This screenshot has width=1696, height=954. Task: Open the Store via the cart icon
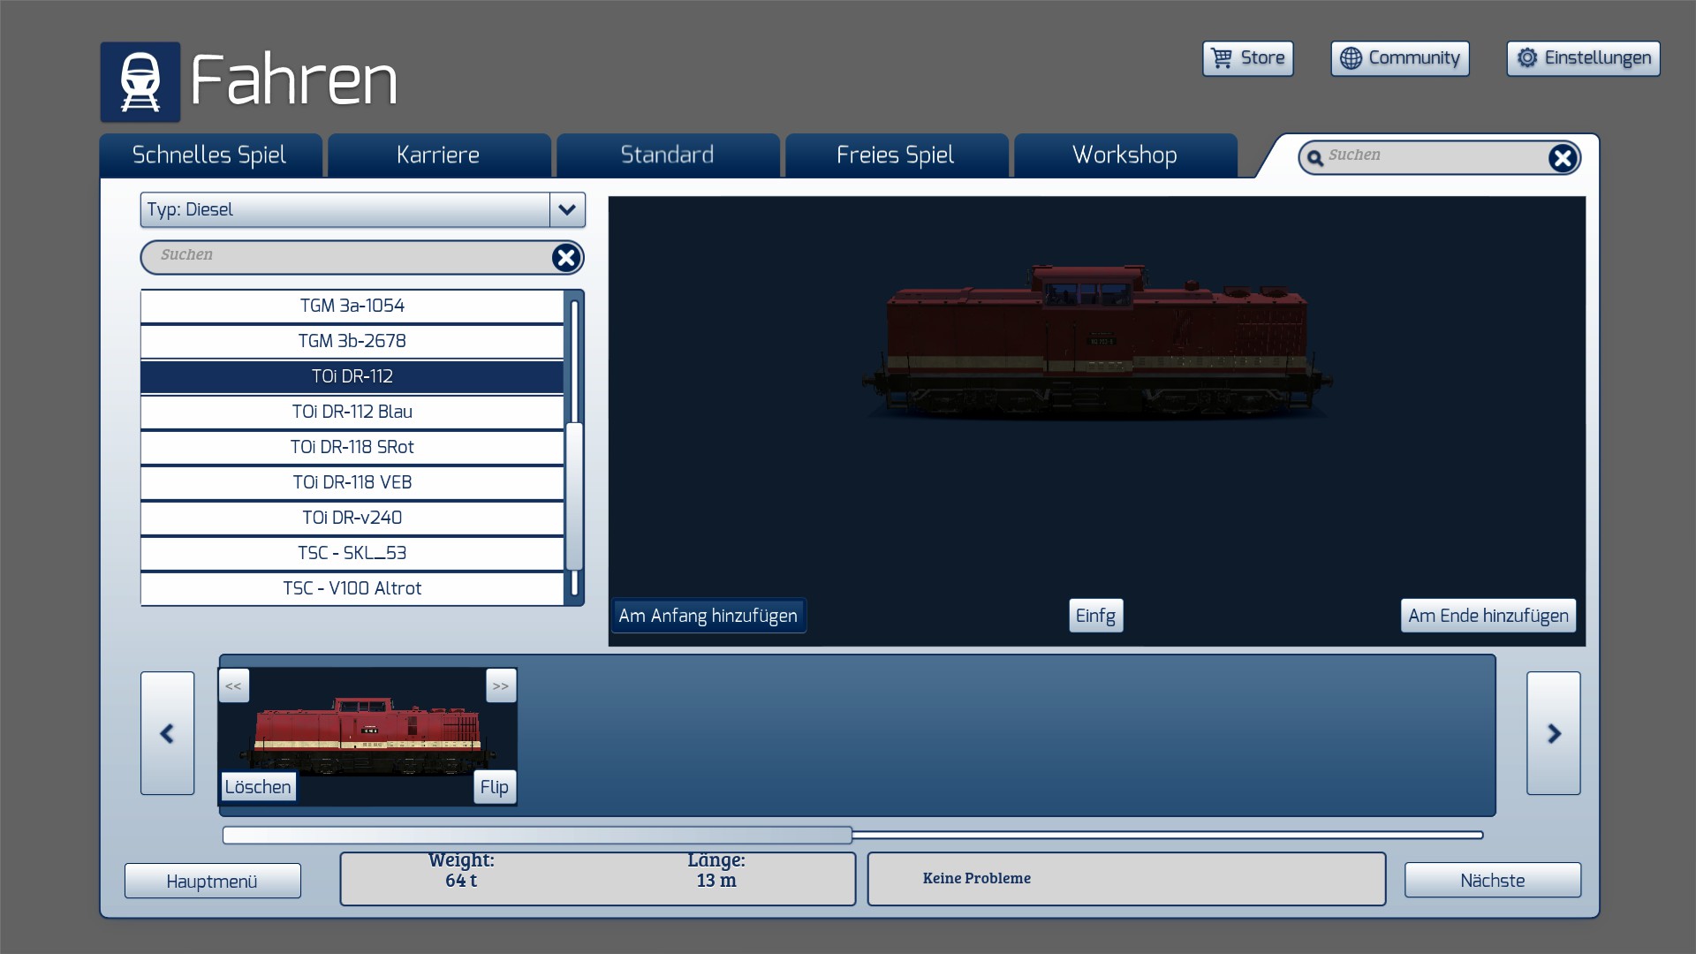[x=1222, y=58]
